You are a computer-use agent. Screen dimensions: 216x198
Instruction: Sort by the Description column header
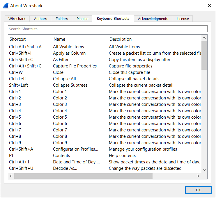pyautogui.click(x=154, y=39)
